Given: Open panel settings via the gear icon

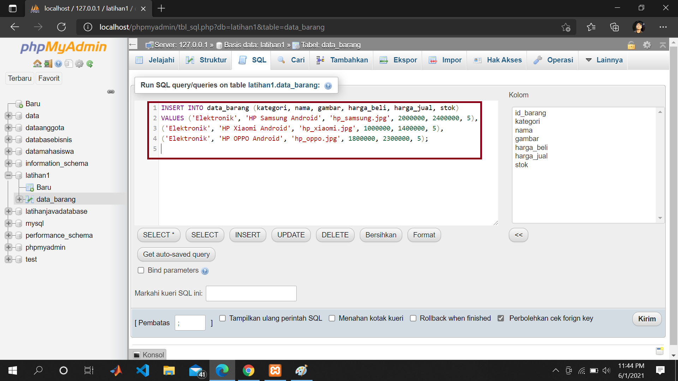Looking at the screenshot, I should pos(79,64).
